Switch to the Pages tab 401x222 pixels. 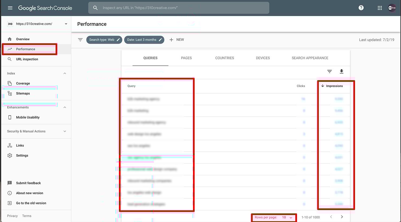(x=186, y=58)
